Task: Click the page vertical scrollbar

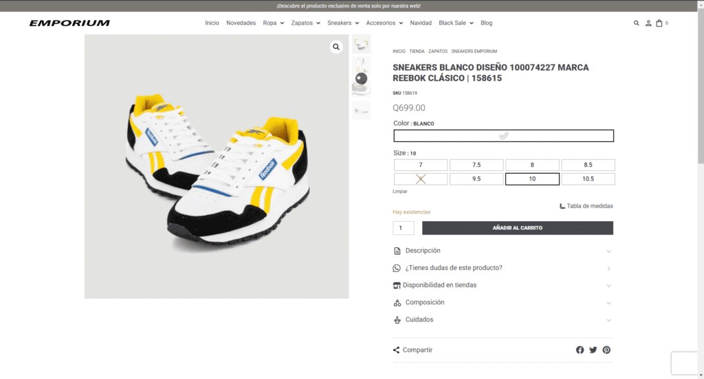Action: (x=701, y=85)
